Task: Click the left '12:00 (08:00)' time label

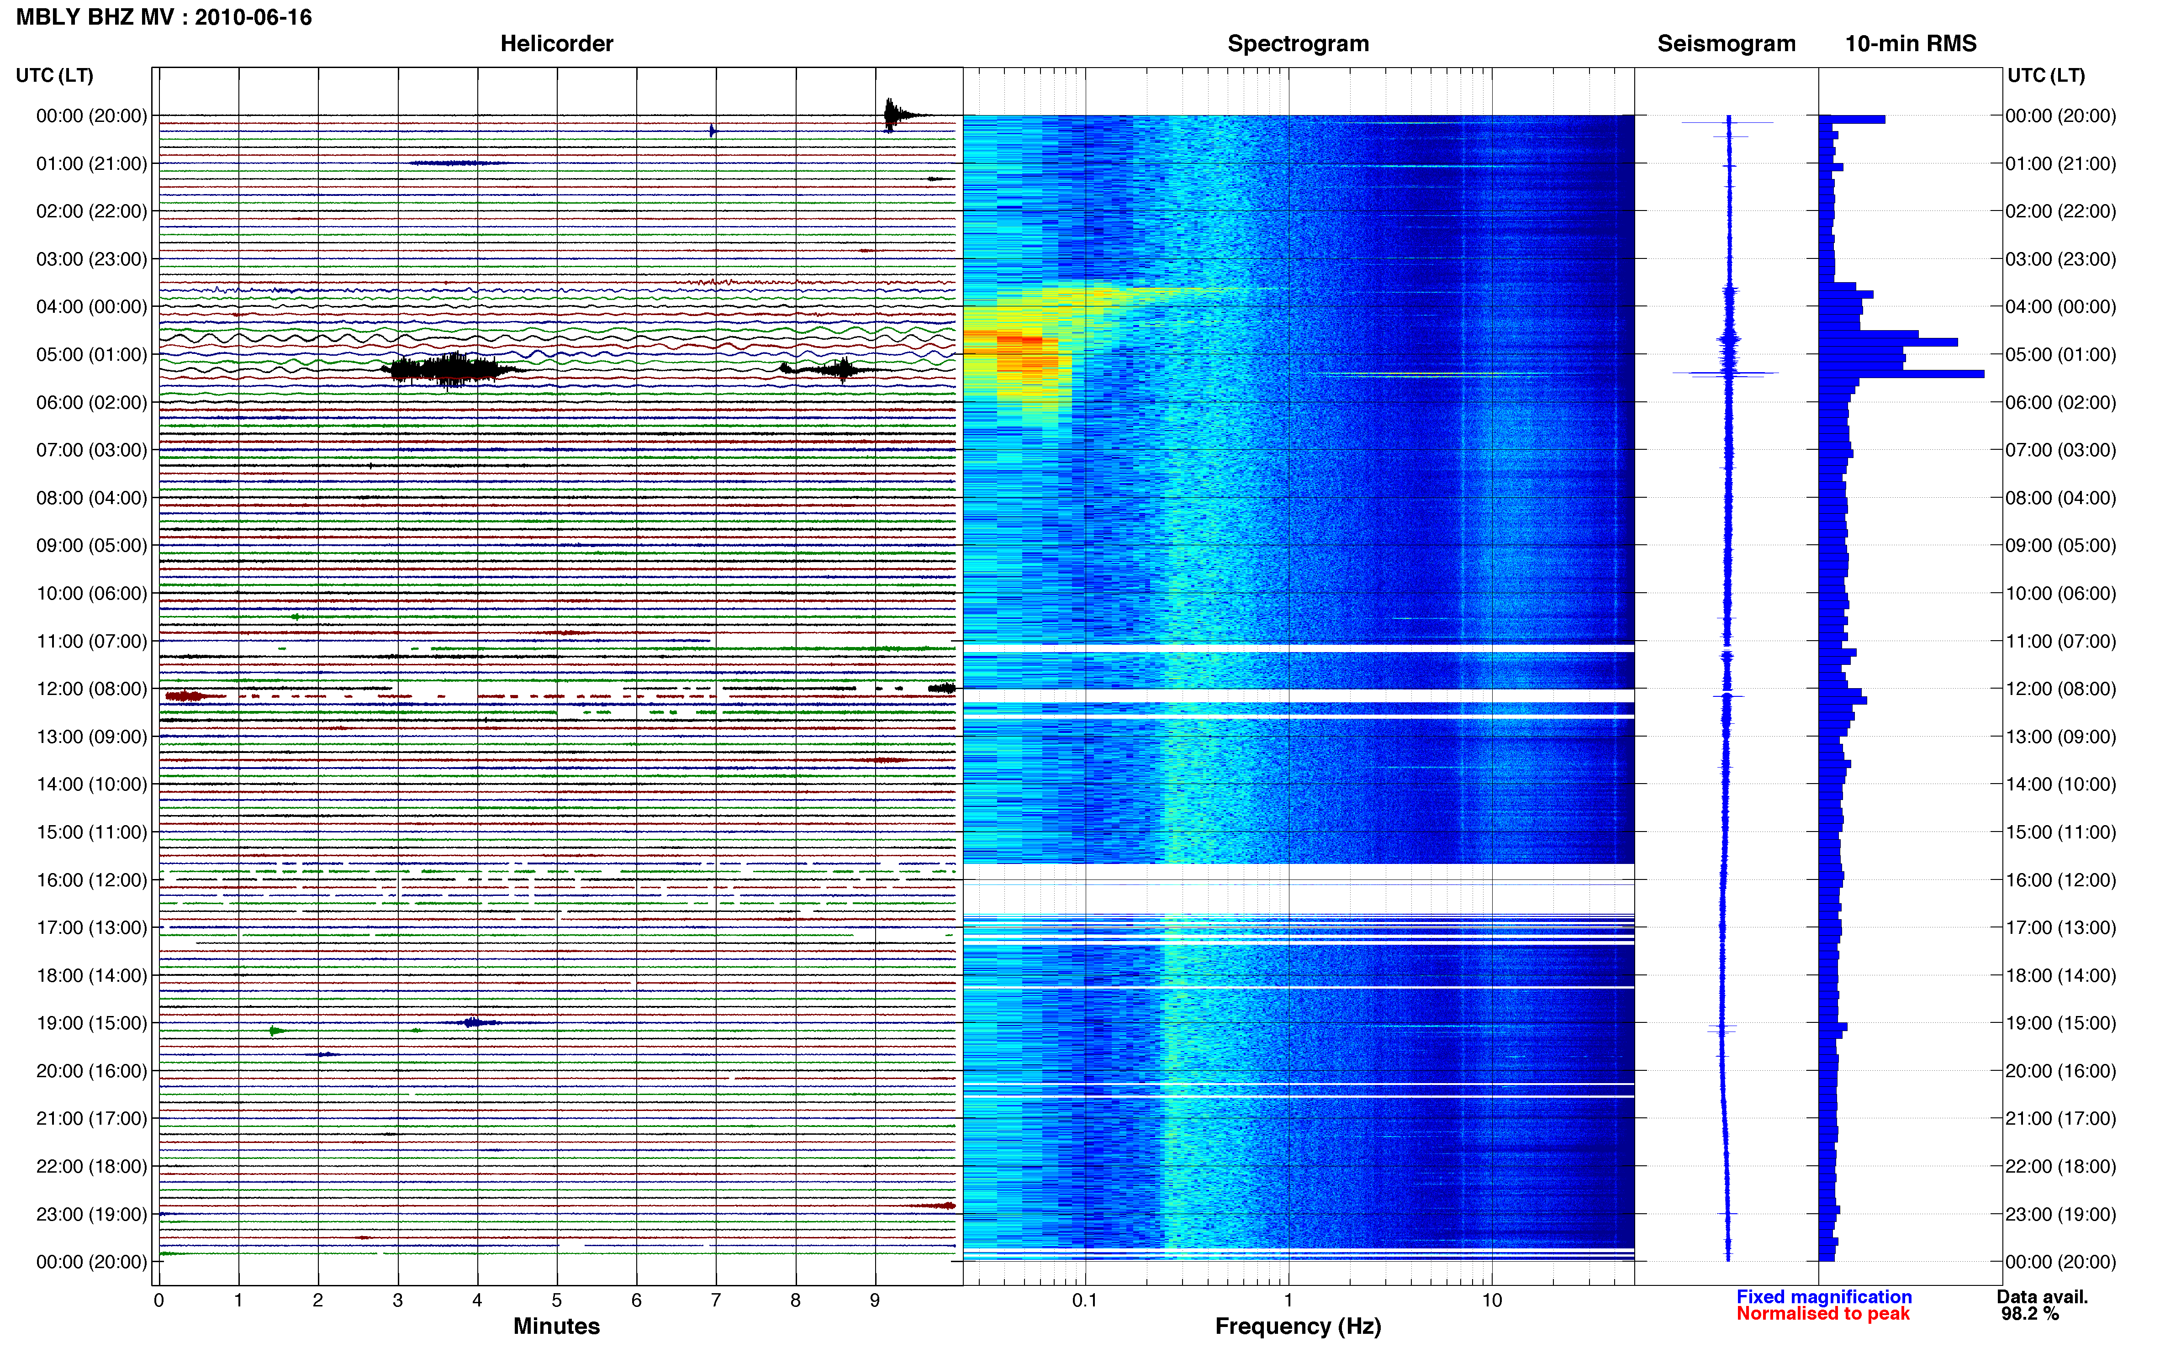Action: (91, 689)
